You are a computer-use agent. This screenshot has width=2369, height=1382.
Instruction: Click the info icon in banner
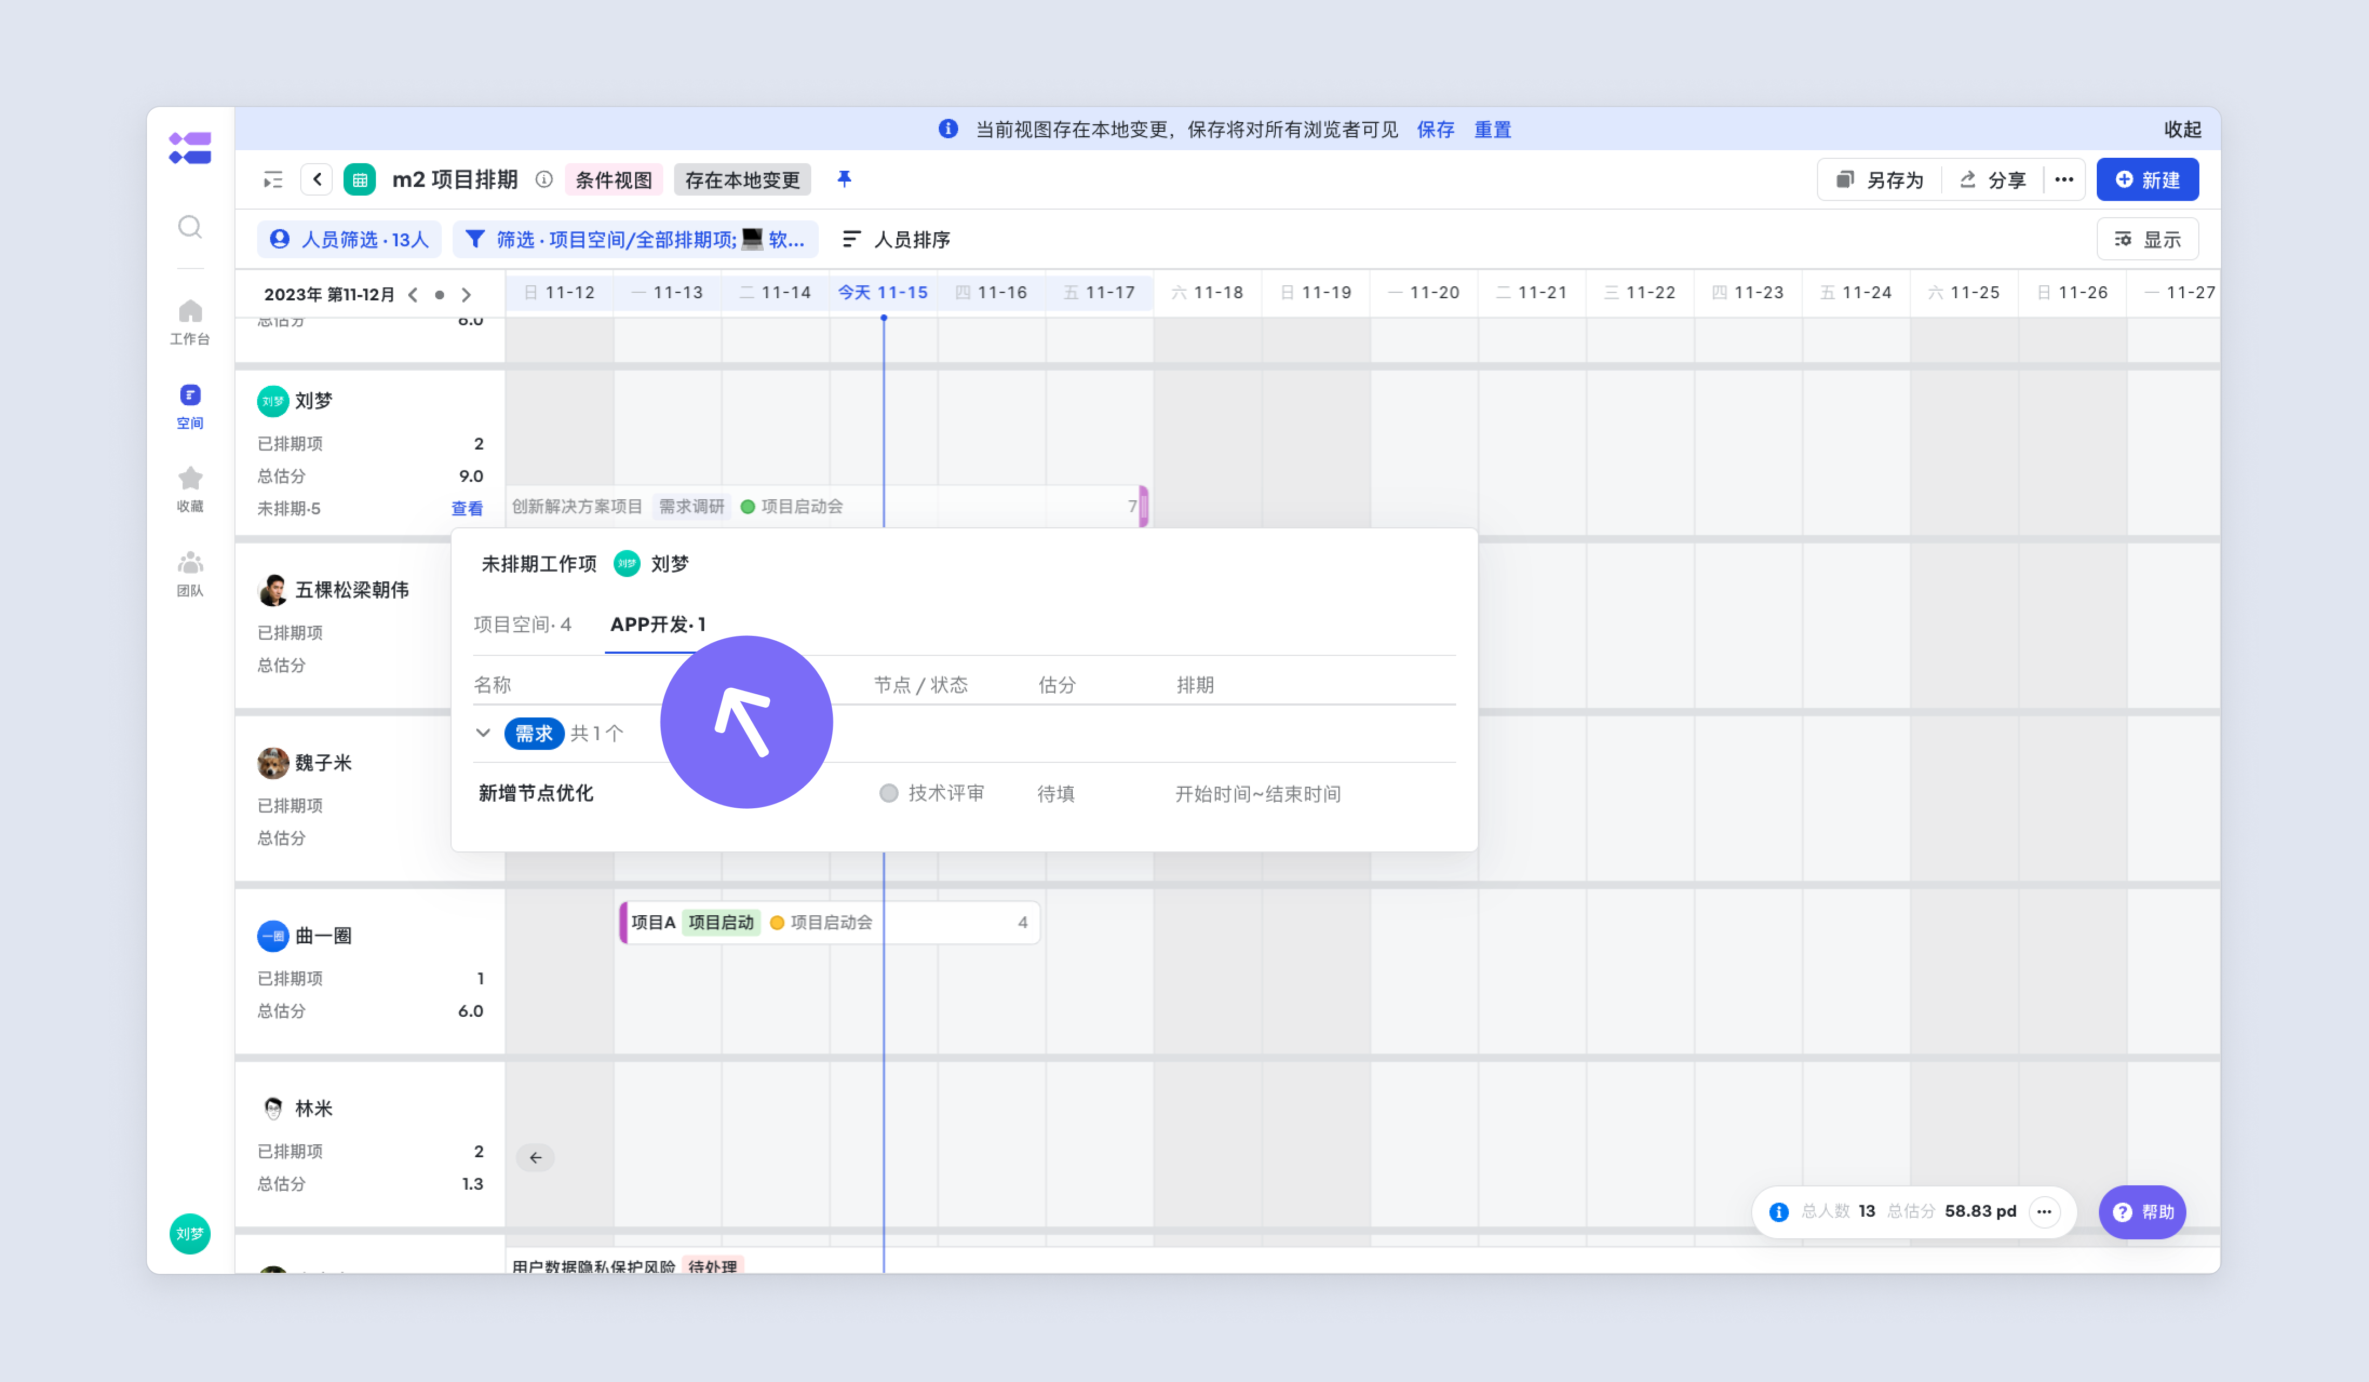(x=948, y=129)
